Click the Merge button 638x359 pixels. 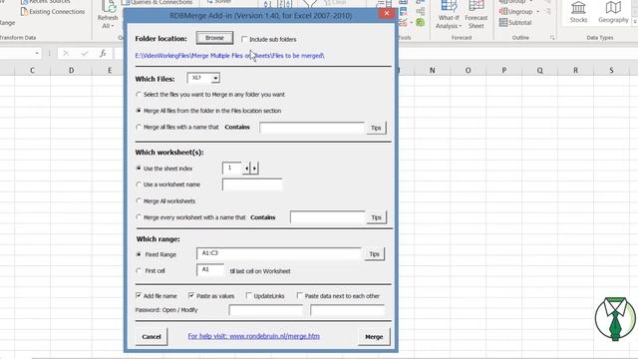pos(374,337)
